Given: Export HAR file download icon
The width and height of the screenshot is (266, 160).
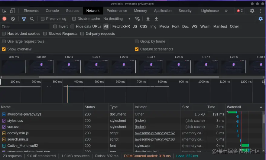Looking at the screenshot, I should pos(156,19).
